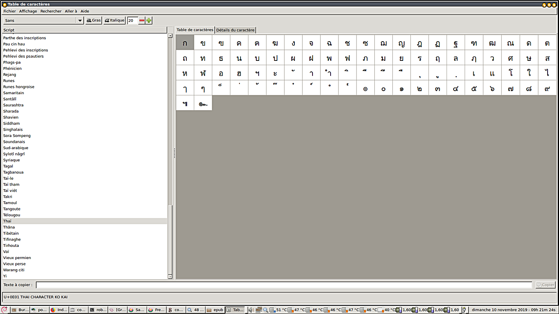Switch to the po... taskbar window
The height and width of the screenshot is (314, 559).
click(39, 310)
